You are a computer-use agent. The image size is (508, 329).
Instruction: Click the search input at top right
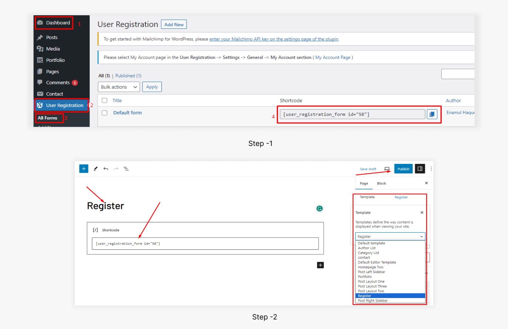click(458, 74)
